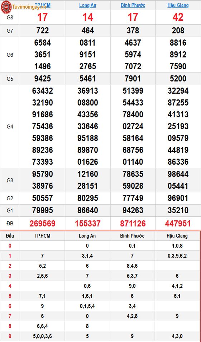Image resolution: width=201 pixels, height=342 pixels.
Task: Click G4 number 78400
Action: (x=133, y=114)
